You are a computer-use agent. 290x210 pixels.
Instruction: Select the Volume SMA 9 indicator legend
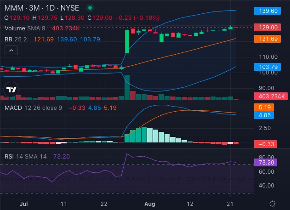tap(25, 28)
